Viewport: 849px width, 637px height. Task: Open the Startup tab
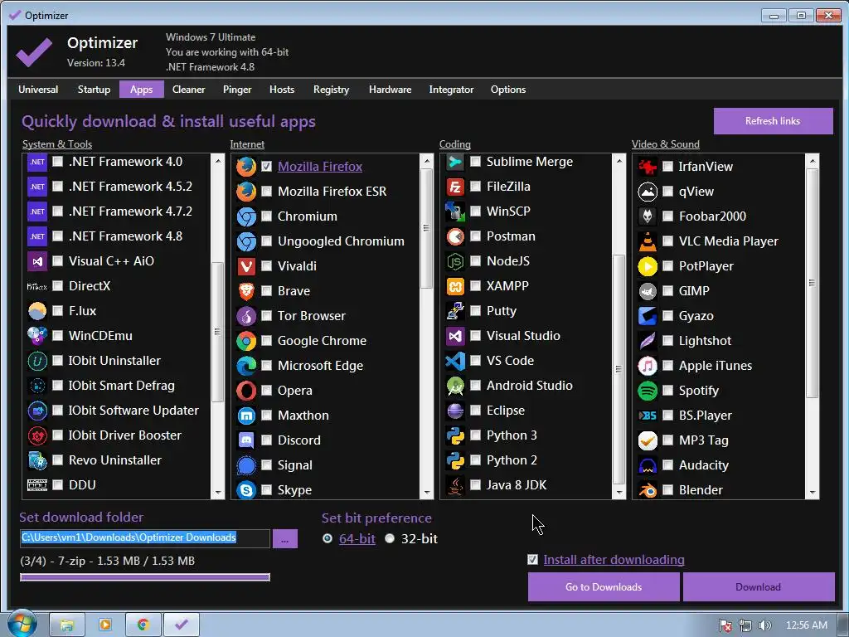click(x=94, y=90)
